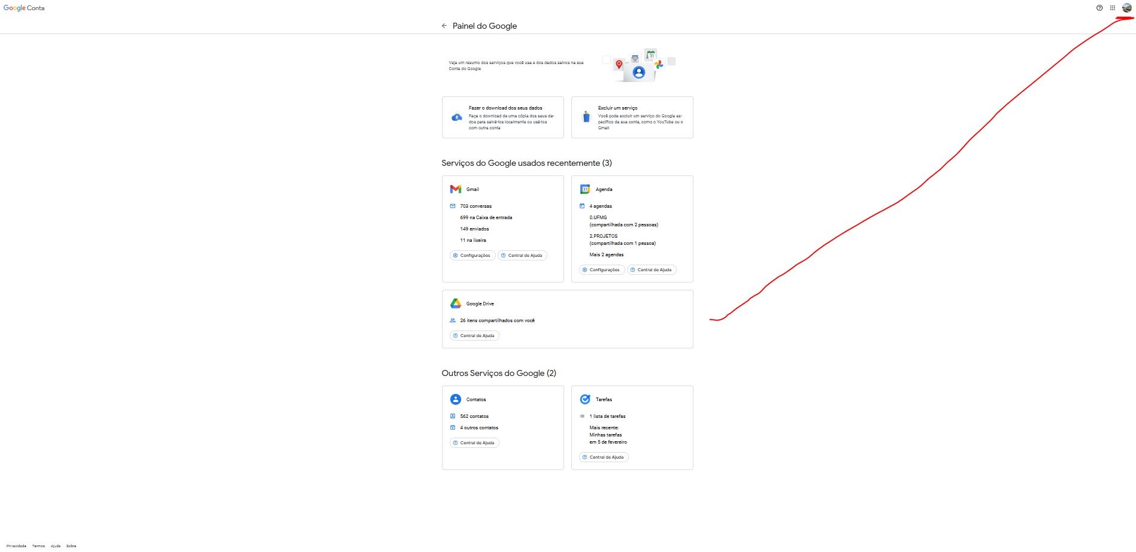Click 149 enviados in Gmail card
Viewport: 1136px width, 552px height.
pyautogui.click(x=474, y=229)
